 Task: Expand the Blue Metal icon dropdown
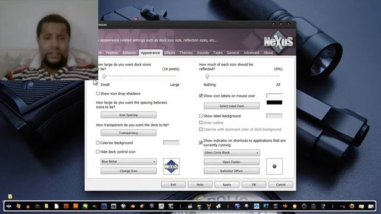(x=129, y=162)
